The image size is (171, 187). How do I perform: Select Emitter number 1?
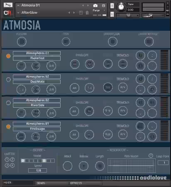(7, 160)
